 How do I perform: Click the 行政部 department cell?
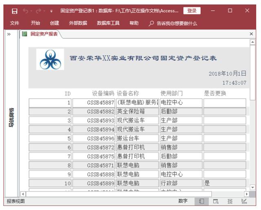pyautogui.click(x=181, y=183)
